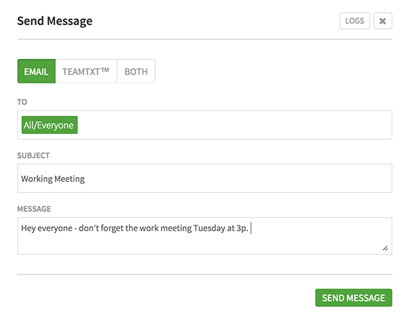409x322 pixels.
Task: Close the Send Message dialog with X
Action: point(383,21)
